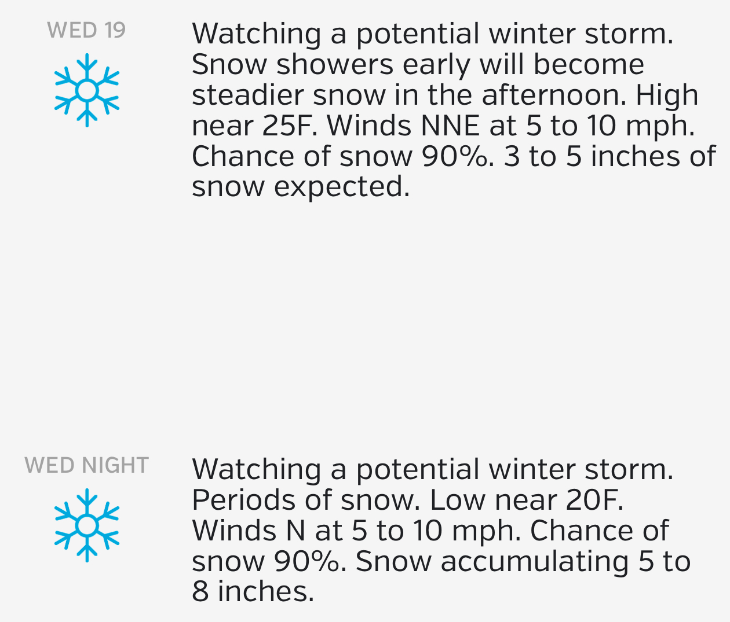This screenshot has width=730, height=622.
Task: Click 'Snow showers early will become' line
Action: 418,65
